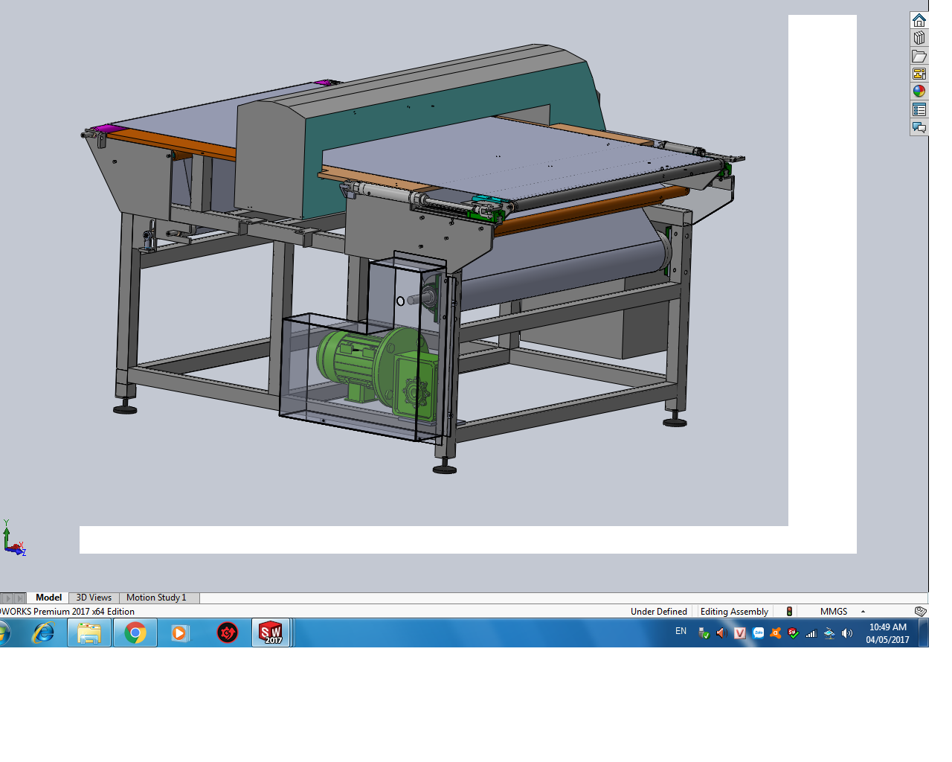Click the Editing Assembly status text
This screenshot has width=952, height=762.
734,612
